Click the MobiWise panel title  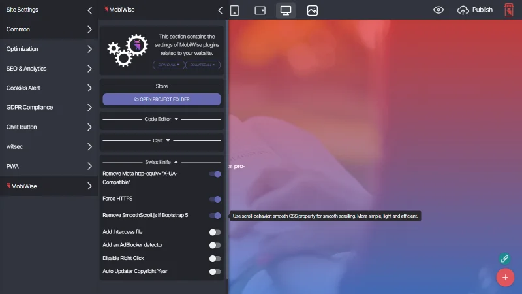pos(119,10)
